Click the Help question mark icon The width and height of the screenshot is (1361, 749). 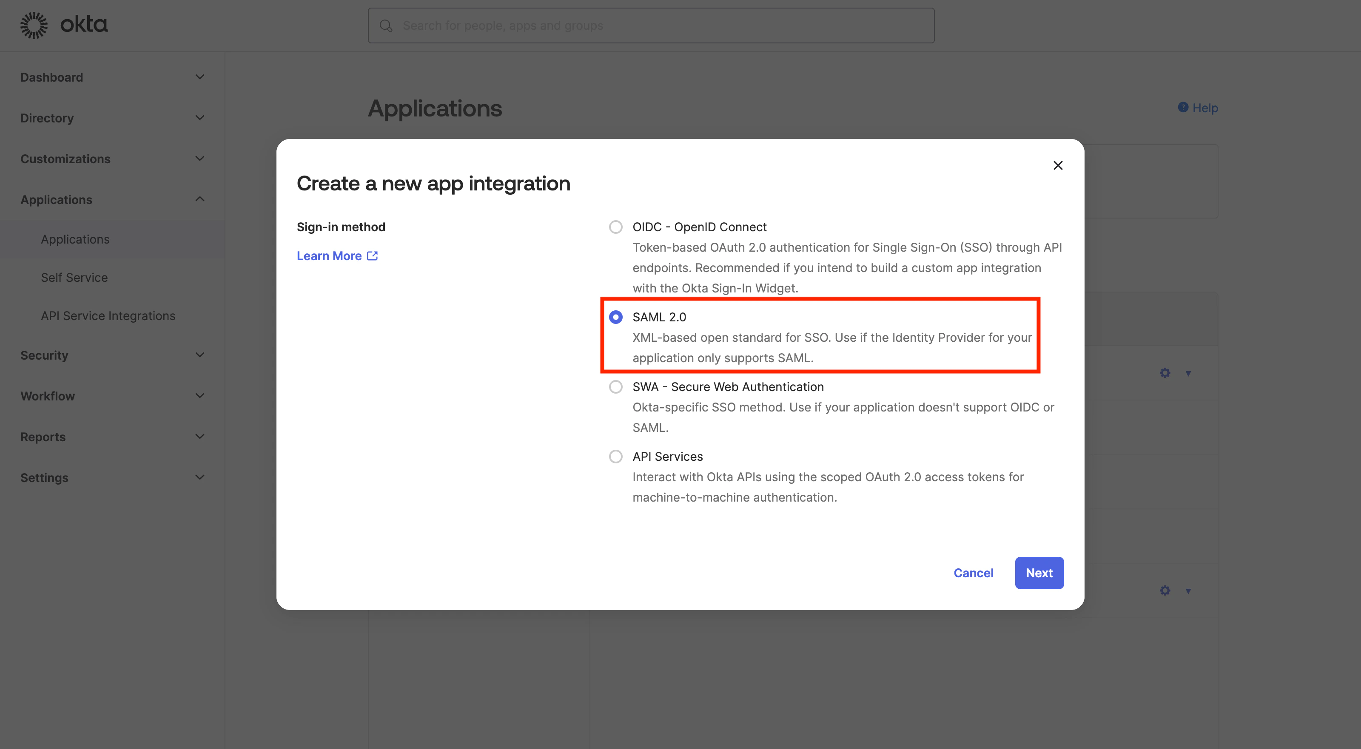[x=1183, y=107]
